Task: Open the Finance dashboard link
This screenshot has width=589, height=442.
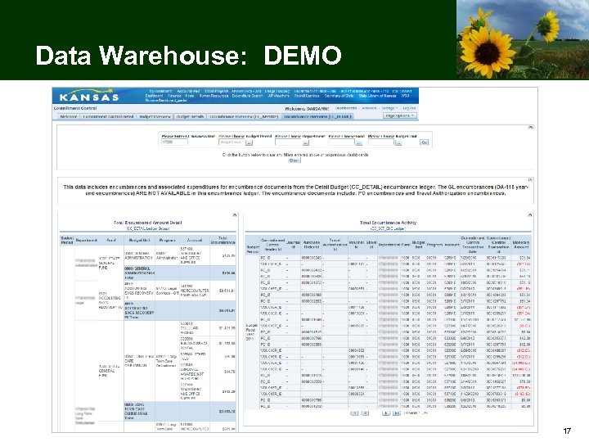Action: point(174,96)
